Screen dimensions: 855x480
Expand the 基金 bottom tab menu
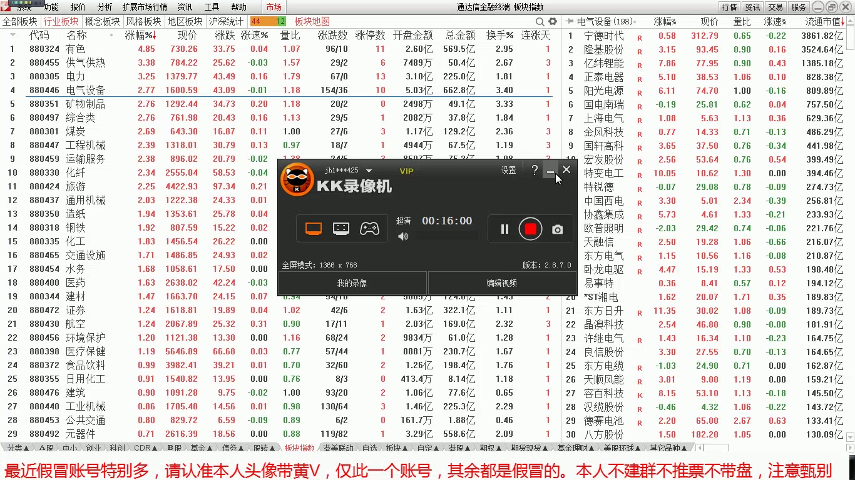click(202, 448)
